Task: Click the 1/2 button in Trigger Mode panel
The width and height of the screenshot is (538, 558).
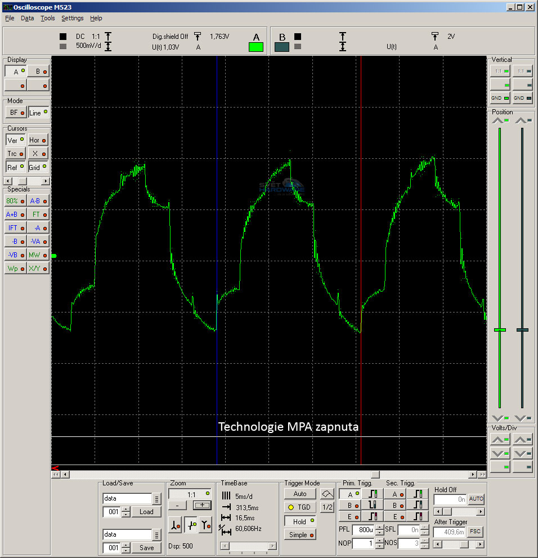Action: tap(328, 507)
